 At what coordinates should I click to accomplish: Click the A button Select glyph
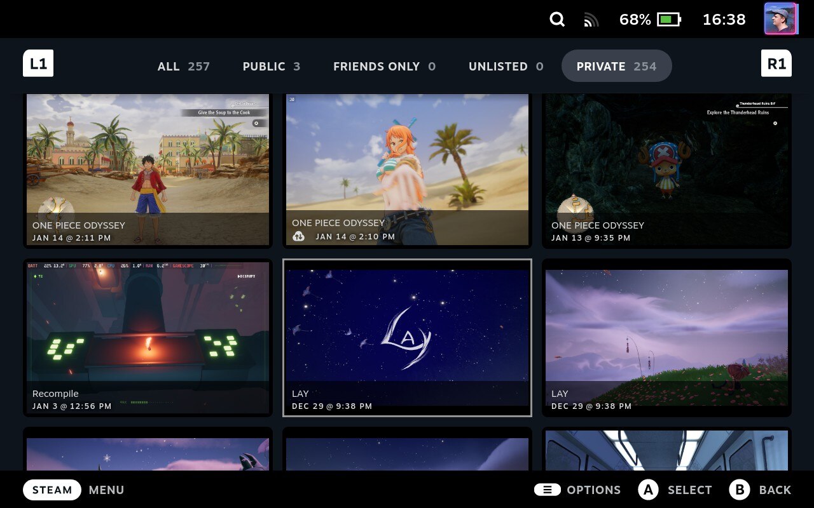[x=648, y=490]
